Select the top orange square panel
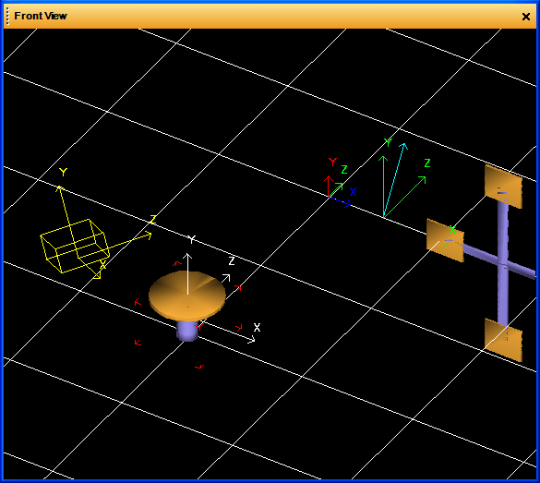The width and height of the screenshot is (540, 483). pyautogui.click(x=503, y=187)
